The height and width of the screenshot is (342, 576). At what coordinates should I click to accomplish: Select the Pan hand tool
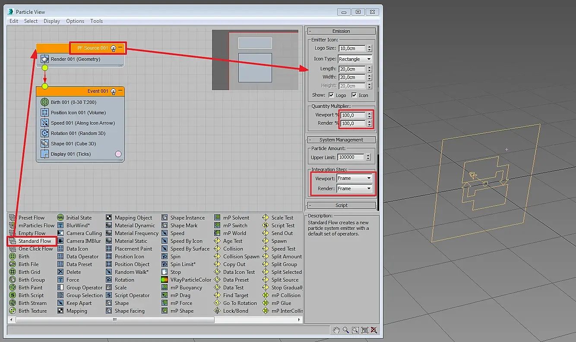coord(337,330)
